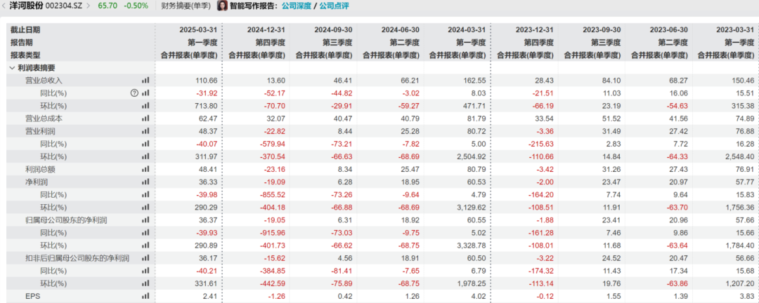Screen dimensions: 759x303
Task: Click the bar chart icon for EPS
Action: tap(146, 296)
